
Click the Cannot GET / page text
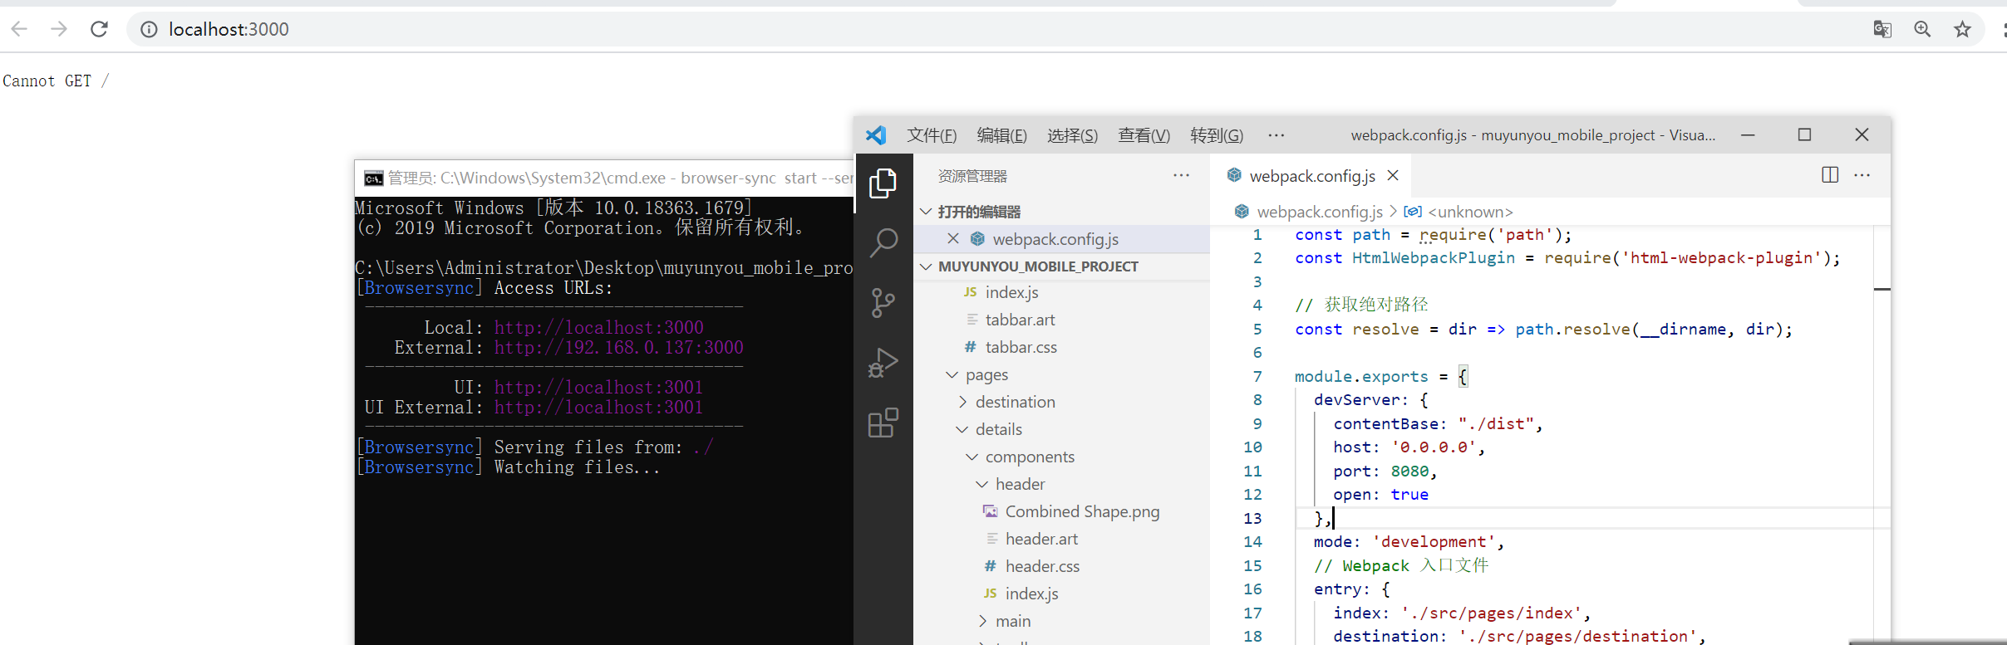56,81
